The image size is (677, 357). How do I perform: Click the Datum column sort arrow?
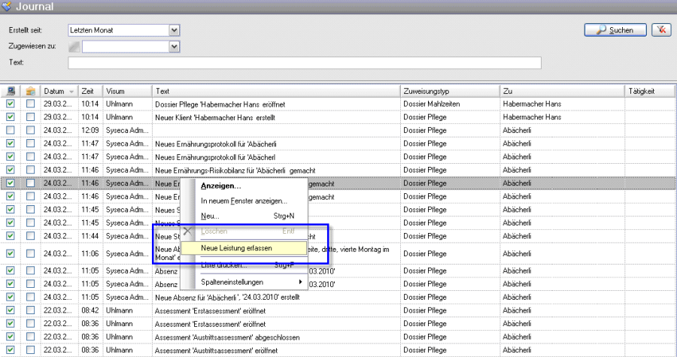pos(71,91)
